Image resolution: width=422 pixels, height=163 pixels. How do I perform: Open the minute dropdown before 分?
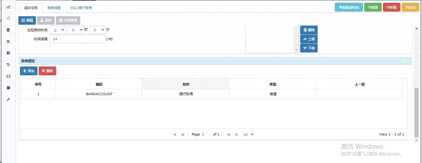pyautogui.click(x=97, y=30)
